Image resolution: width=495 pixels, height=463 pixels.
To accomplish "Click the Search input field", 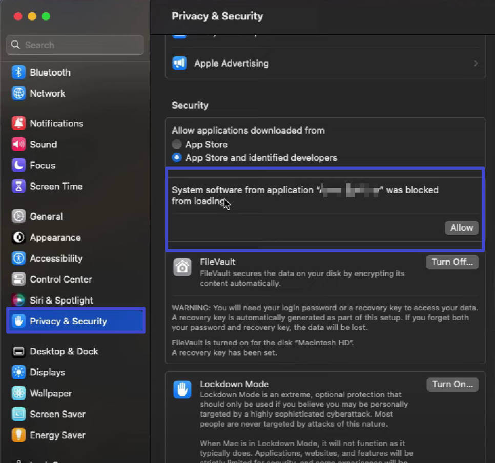I will pos(75,45).
